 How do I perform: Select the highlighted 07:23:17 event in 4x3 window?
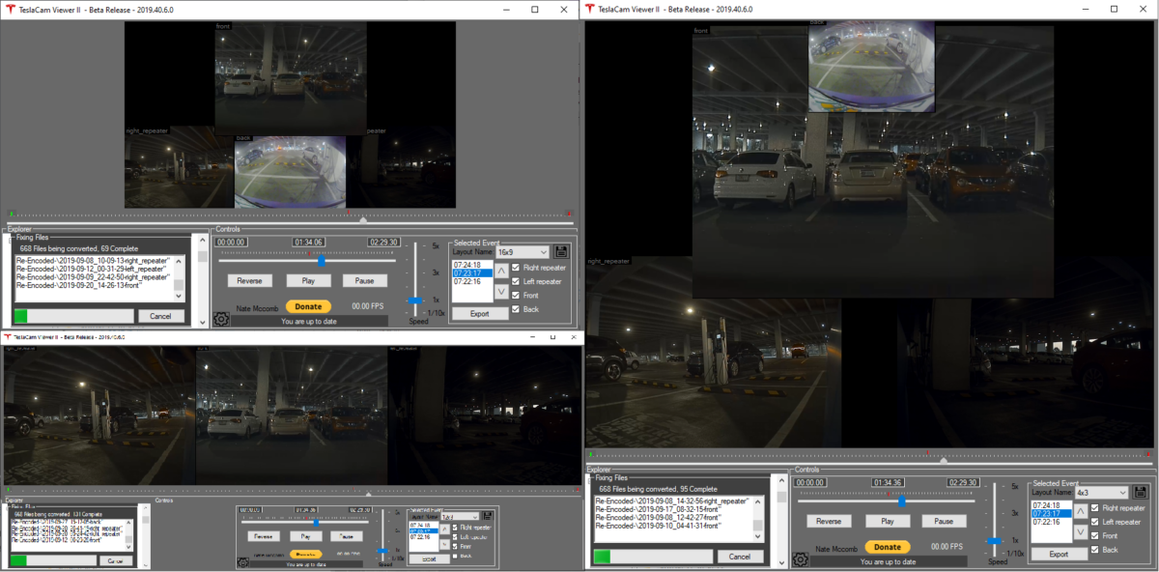pyautogui.click(x=1052, y=514)
